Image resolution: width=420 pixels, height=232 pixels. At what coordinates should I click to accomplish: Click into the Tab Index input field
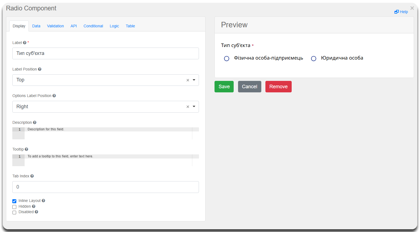click(105, 187)
